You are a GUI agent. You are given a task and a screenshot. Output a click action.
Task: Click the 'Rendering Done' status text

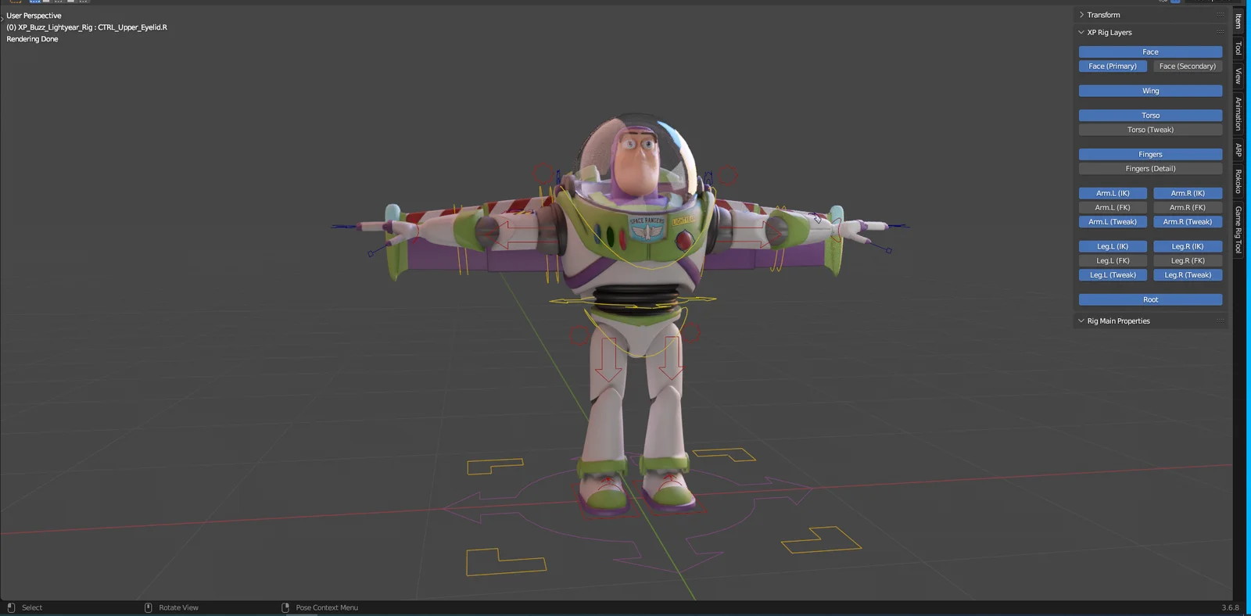(32, 39)
